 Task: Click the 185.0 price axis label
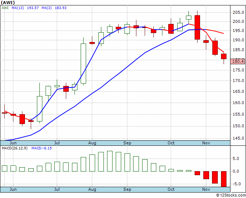point(238,50)
